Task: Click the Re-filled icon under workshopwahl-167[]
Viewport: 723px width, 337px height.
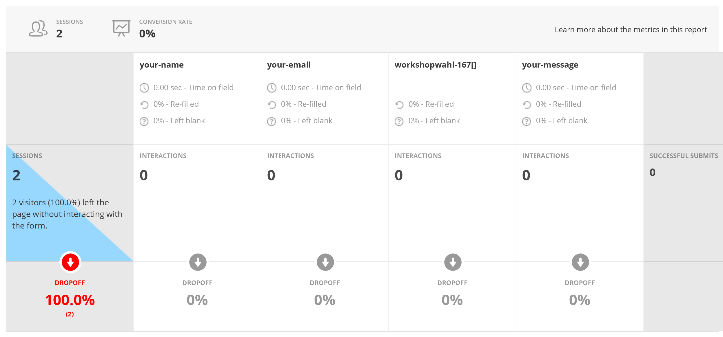Action: point(399,104)
